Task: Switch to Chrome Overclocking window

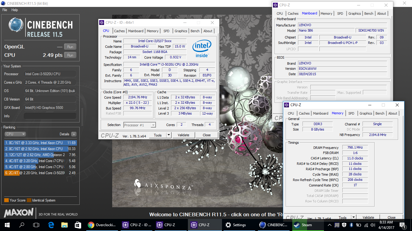Action: [103, 225]
